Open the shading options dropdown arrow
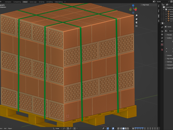This screenshot has width=173, height=130. tap(130, 128)
